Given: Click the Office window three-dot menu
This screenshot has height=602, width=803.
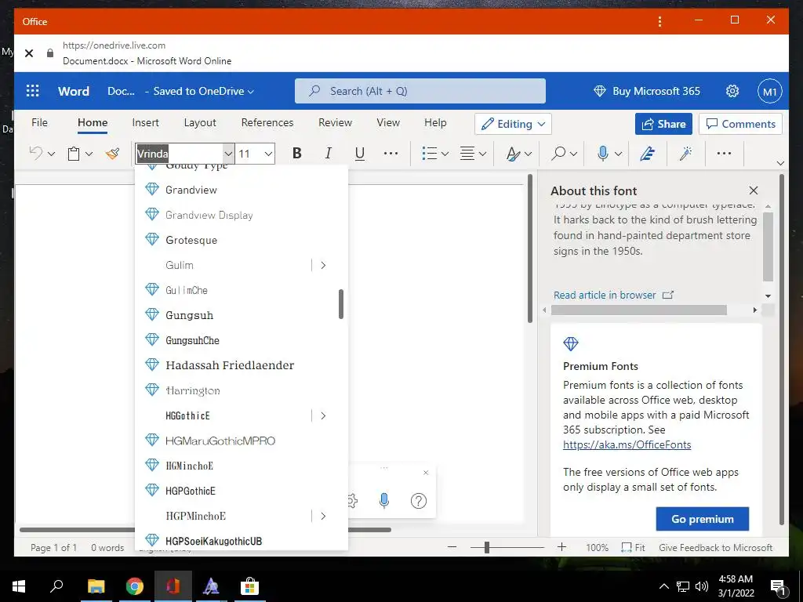Looking at the screenshot, I should point(659,21).
